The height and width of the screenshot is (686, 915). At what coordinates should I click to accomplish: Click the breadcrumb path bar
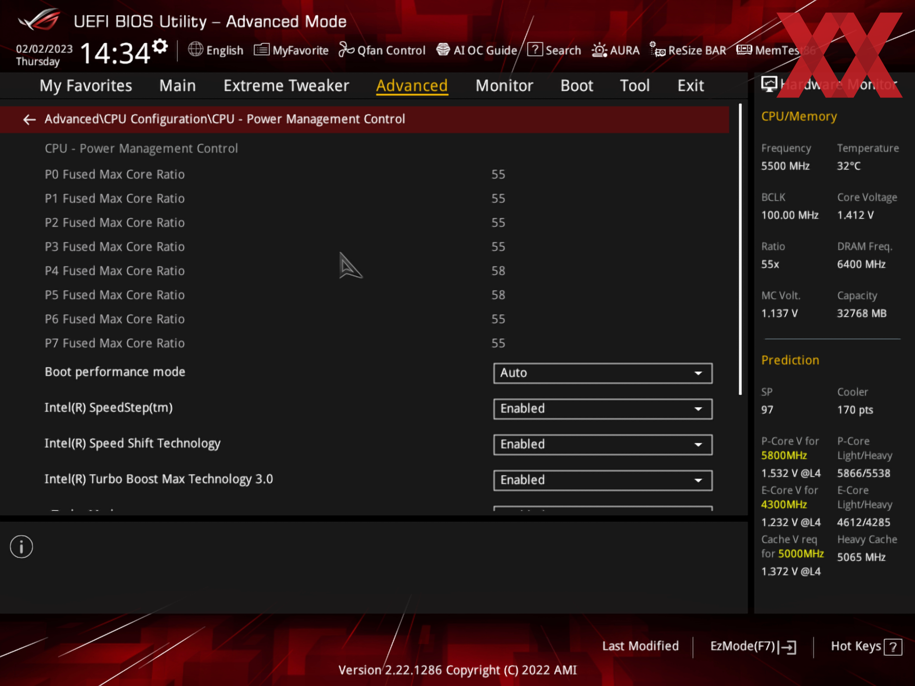(365, 119)
